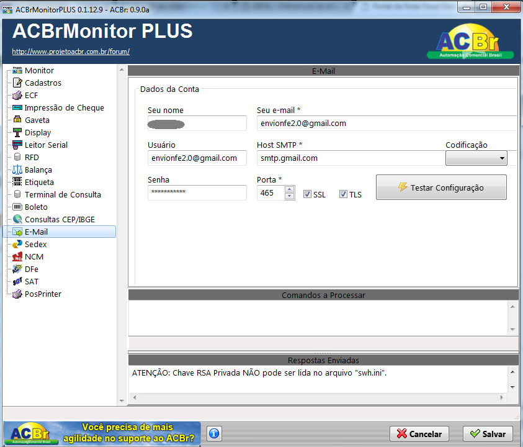Click the Sedex icon
Image resolution: width=523 pixels, height=447 pixels.
[x=17, y=245]
